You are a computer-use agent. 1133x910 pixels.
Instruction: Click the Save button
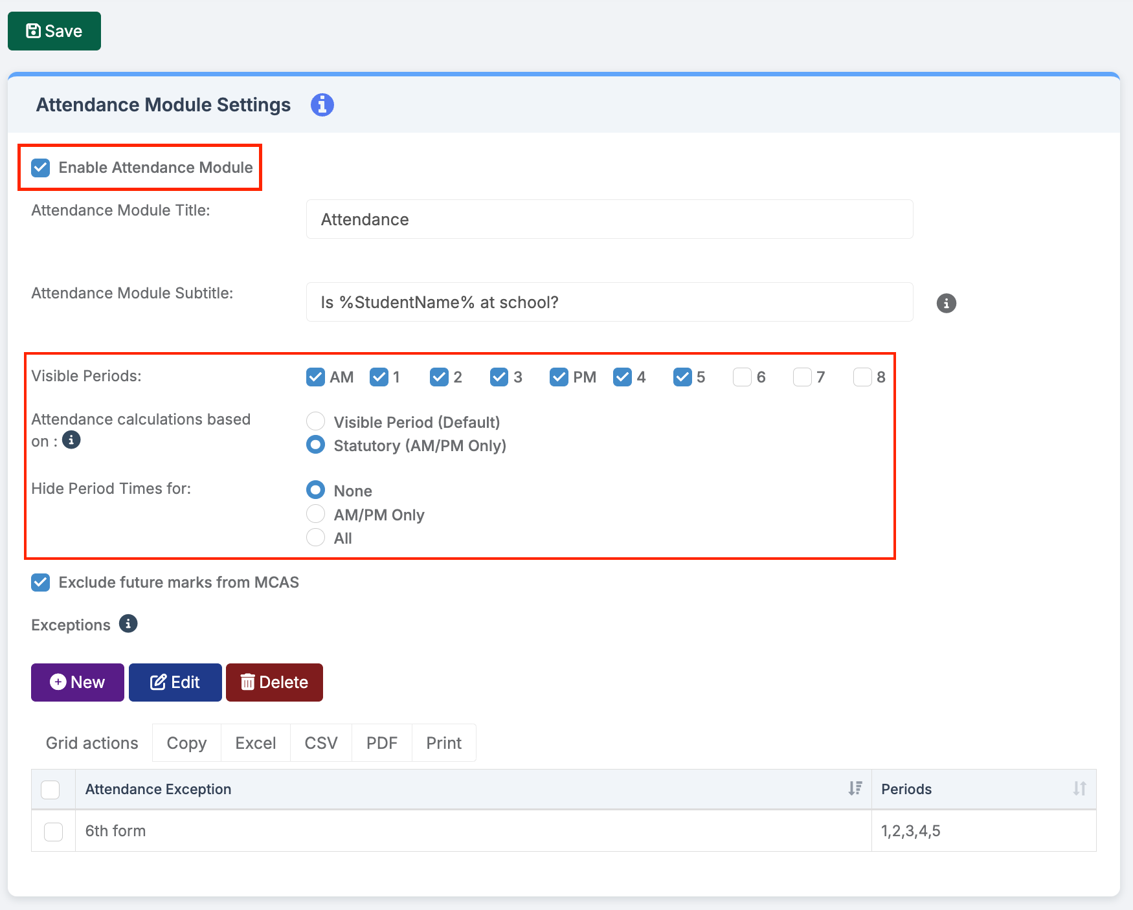point(54,31)
